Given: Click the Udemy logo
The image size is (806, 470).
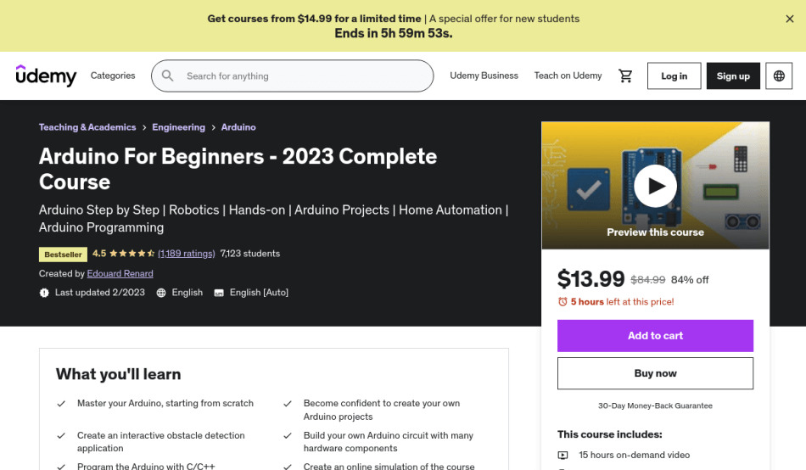Looking at the screenshot, I should pos(47,76).
